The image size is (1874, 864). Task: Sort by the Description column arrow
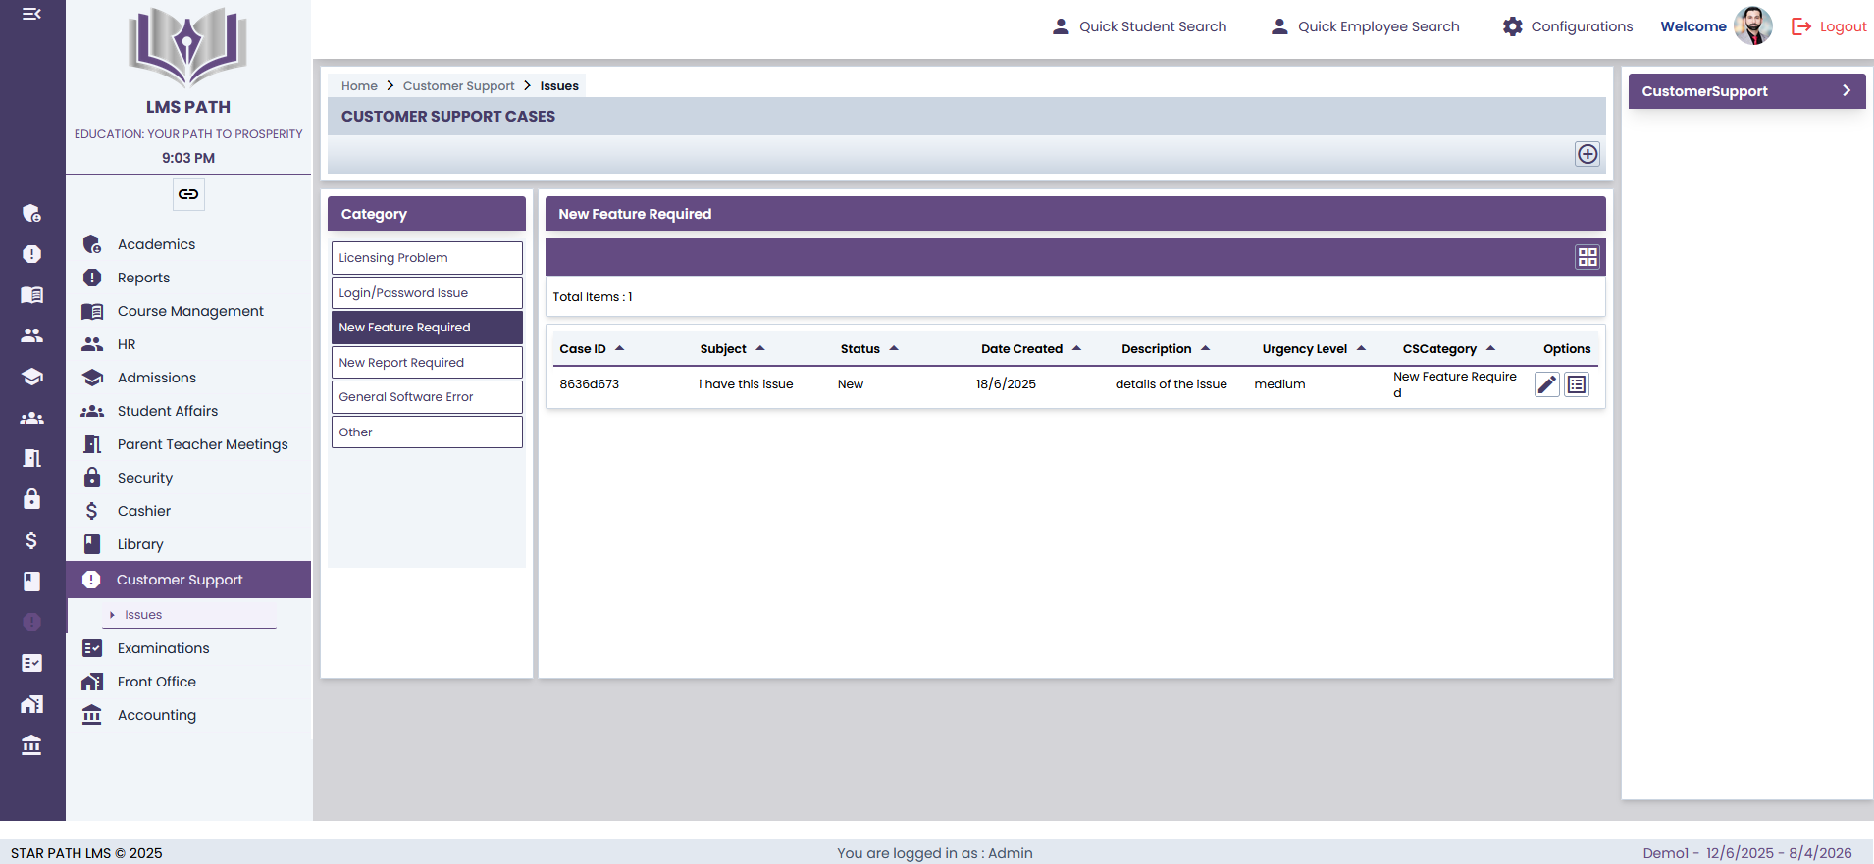tap(1205, 348)
